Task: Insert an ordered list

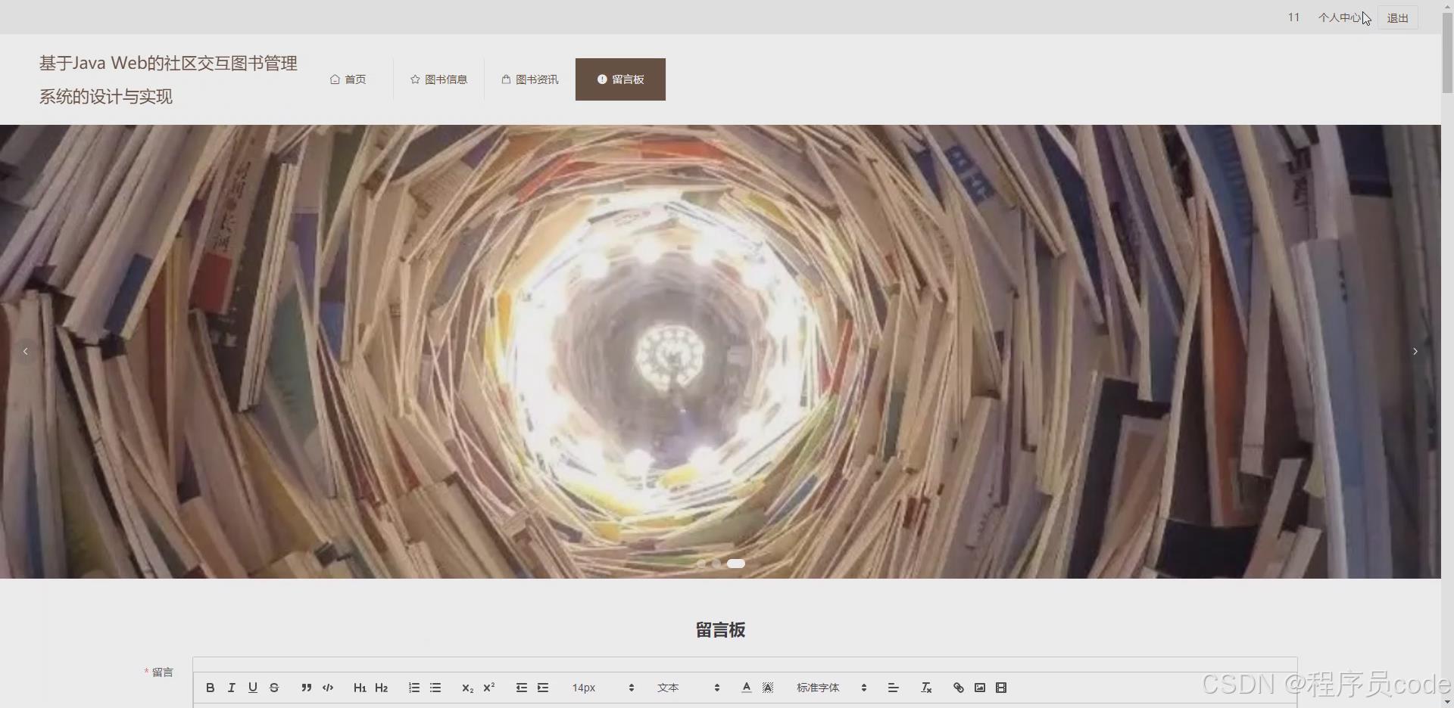Action: (413, 687)
